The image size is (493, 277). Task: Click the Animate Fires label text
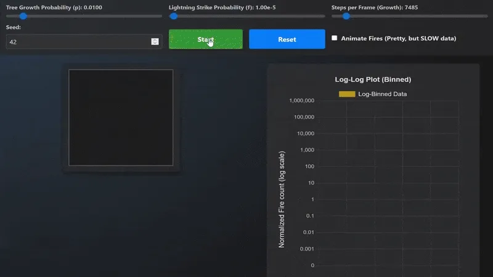pos(398,38)
